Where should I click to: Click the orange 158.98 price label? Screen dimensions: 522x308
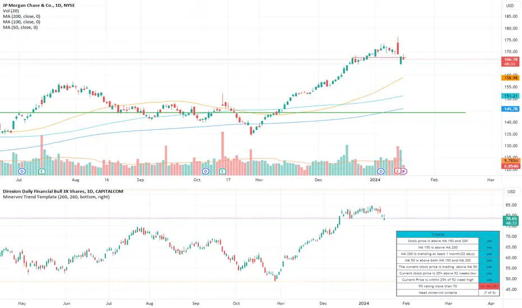pyautogui.click(x=510, y=78)
